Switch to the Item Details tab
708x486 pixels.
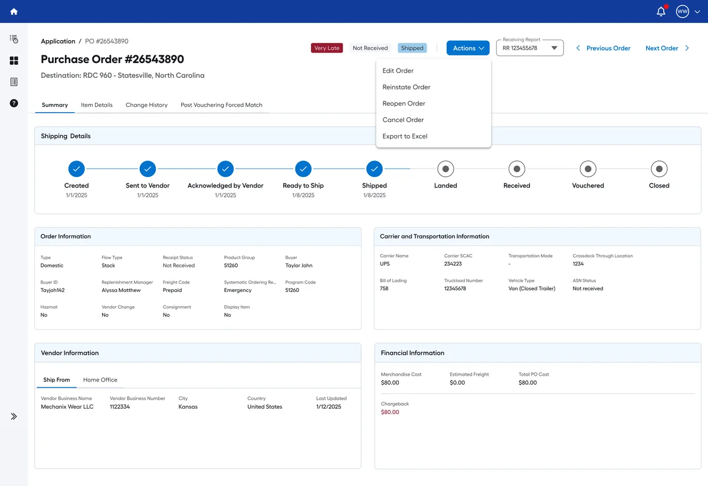[x=97, y=105]
